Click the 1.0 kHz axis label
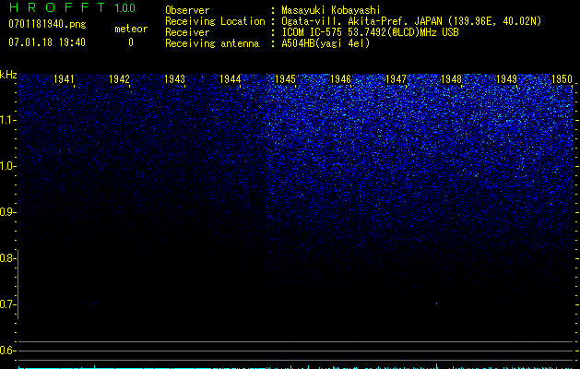This screenshot has height=369, width=580. pos(7,166)
